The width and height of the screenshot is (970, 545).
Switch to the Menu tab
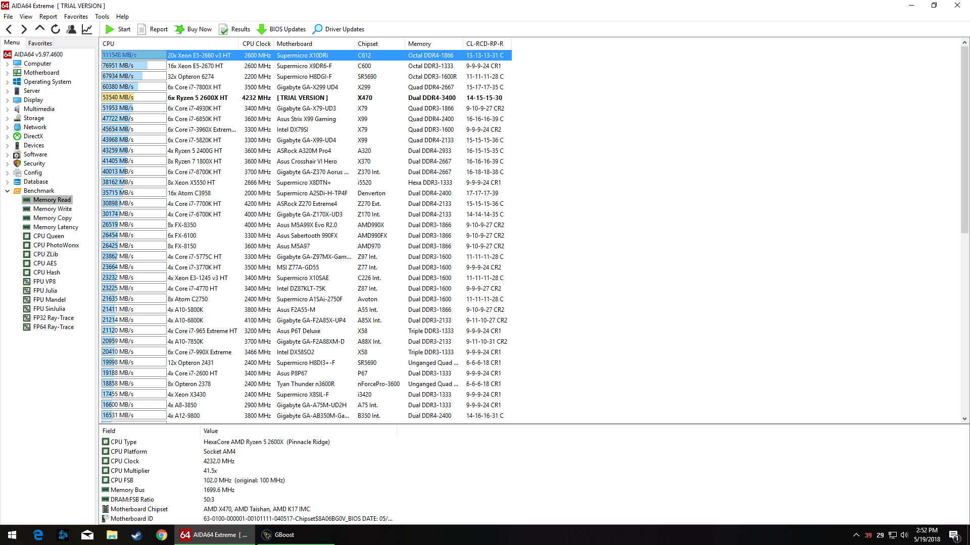pos(12,43)
